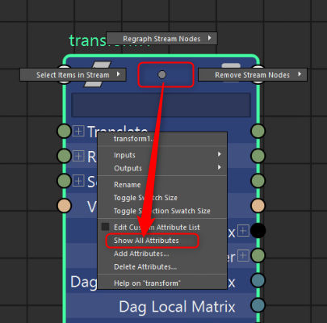
Task: Click the green output port of row R
Action: tap(258, 156)
